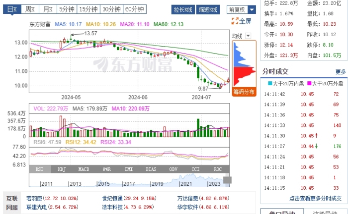Screen dimensions: 348x214
Task: Click the 涨停: 12.14 value
Action: click(x=286, y=45)
